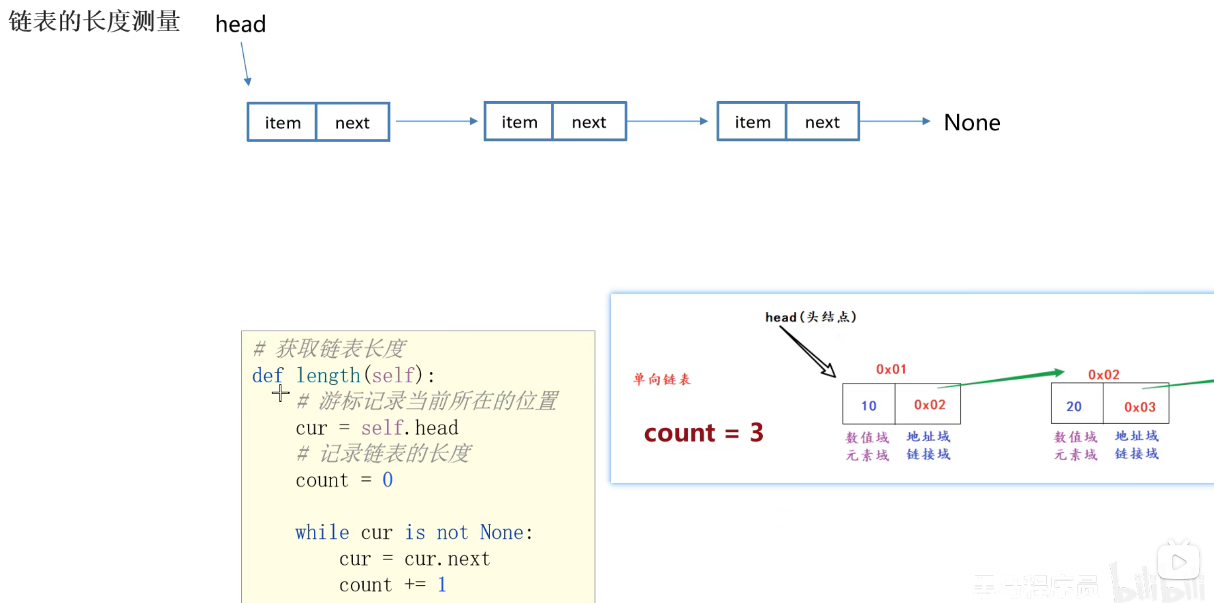The width and height of the screenshot is (1214, 603).
Task: Click the third node's item box
Action: pyautogui.click(x=752, y=122)
